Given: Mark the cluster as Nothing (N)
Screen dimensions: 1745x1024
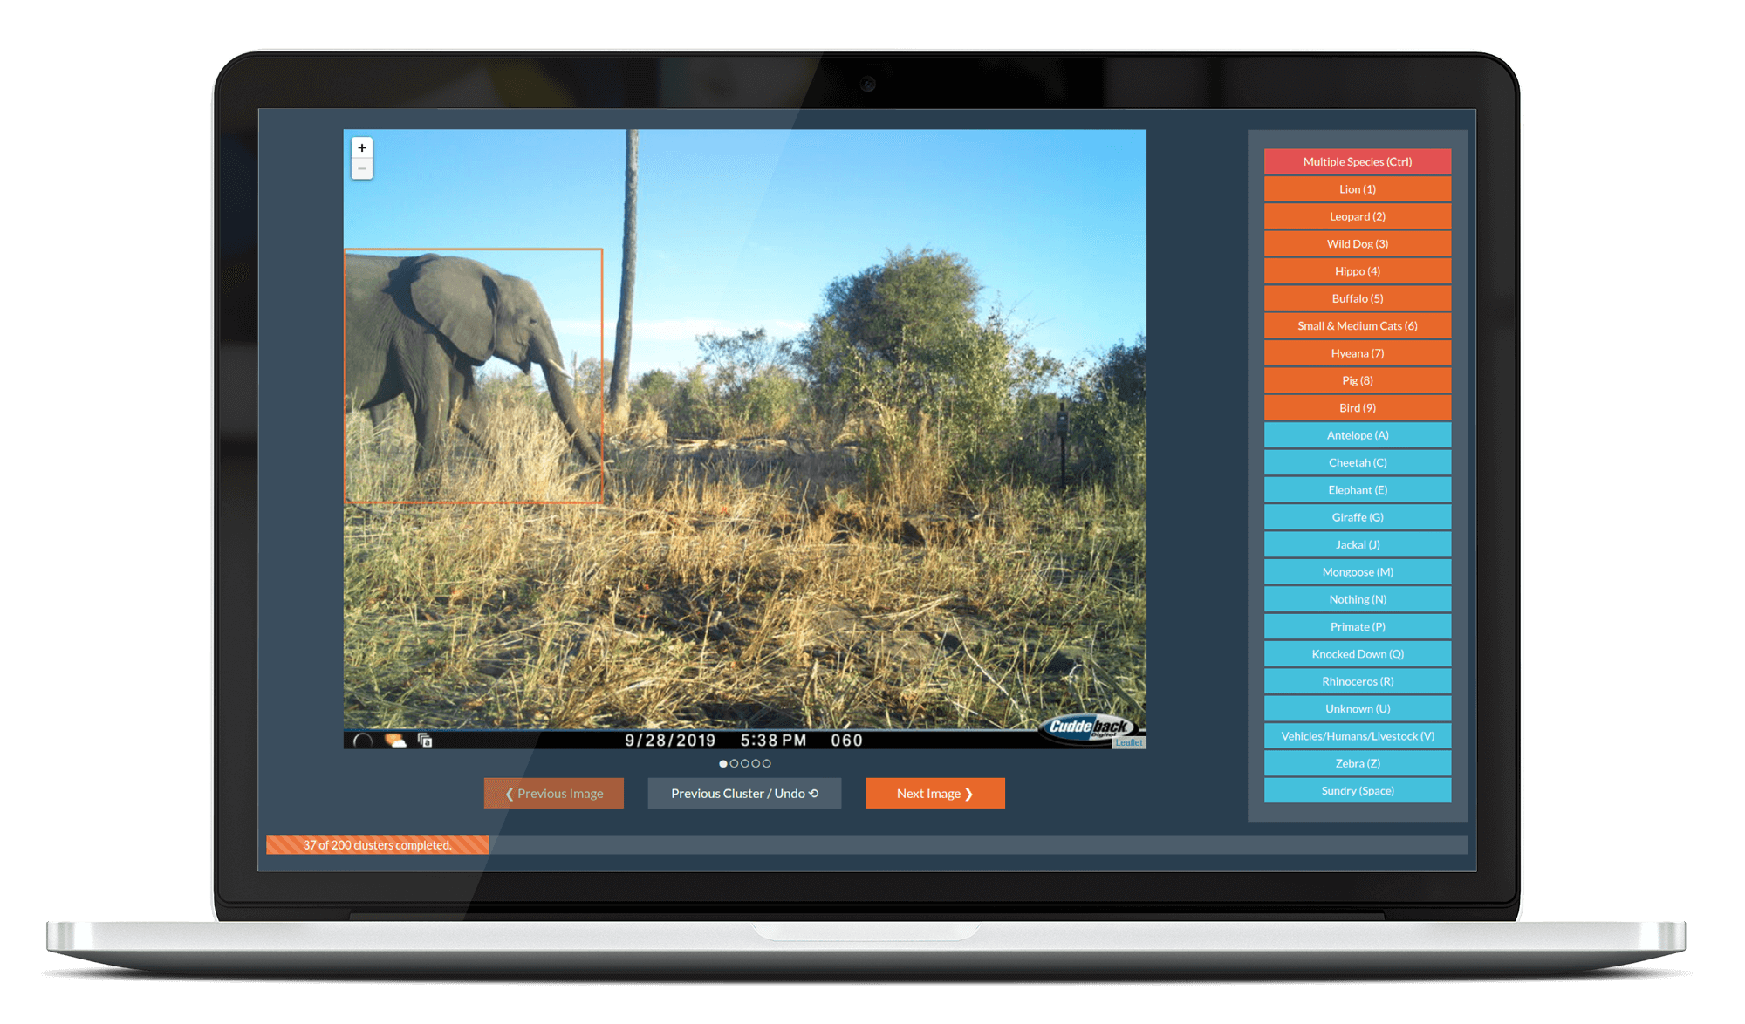Looking at the screenshot, I should tap(1357, 599).
